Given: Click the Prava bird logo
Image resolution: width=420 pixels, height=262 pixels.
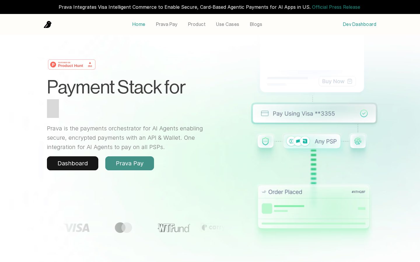Looking at the screenshot, I should tap(48, 24).
